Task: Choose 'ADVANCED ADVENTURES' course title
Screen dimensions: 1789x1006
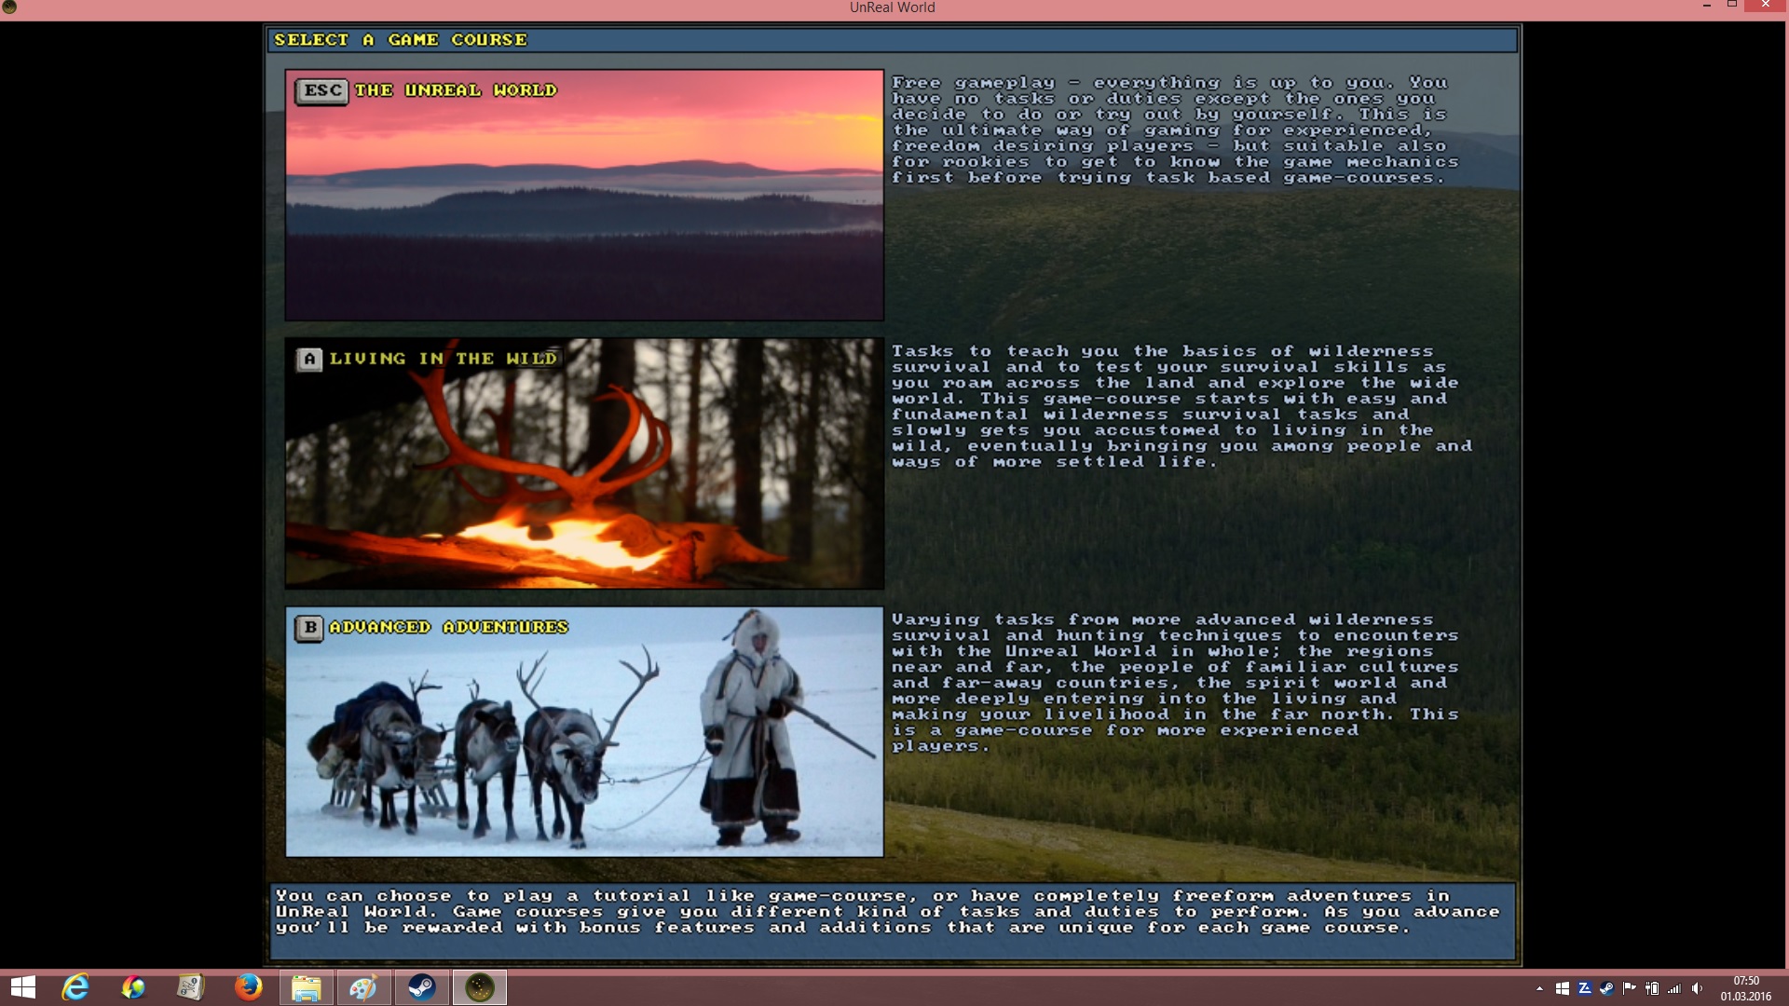Action: pyautogui.click(x=449, y=627)
